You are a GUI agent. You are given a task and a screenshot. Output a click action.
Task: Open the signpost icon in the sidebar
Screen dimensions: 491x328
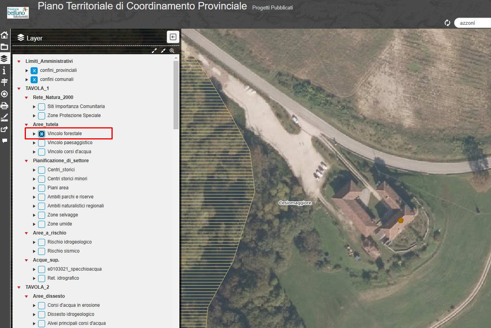[x=4, y=82]
